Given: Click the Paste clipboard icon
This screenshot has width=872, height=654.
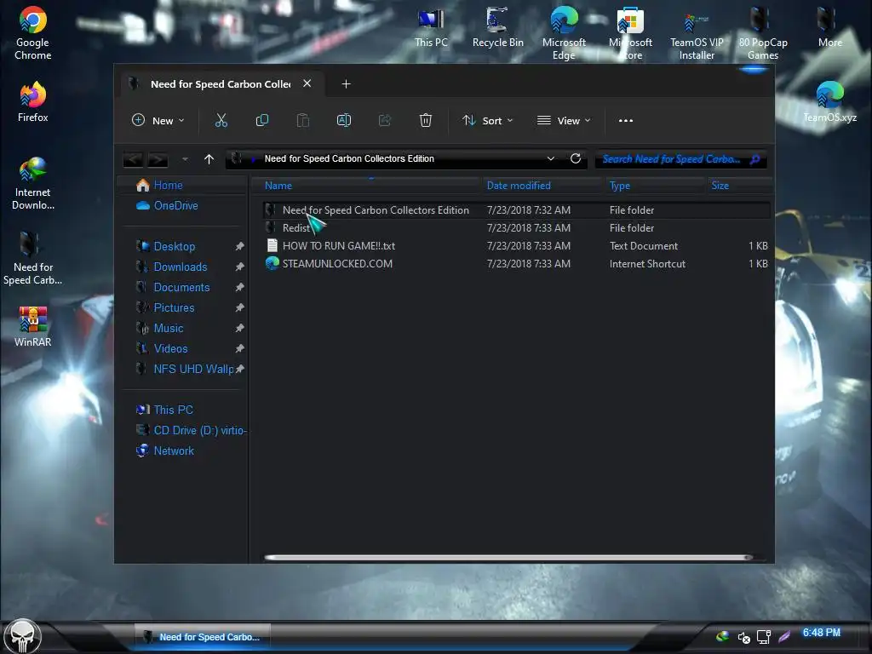Looking at the screenshot, I should click(x=302, y=120).
